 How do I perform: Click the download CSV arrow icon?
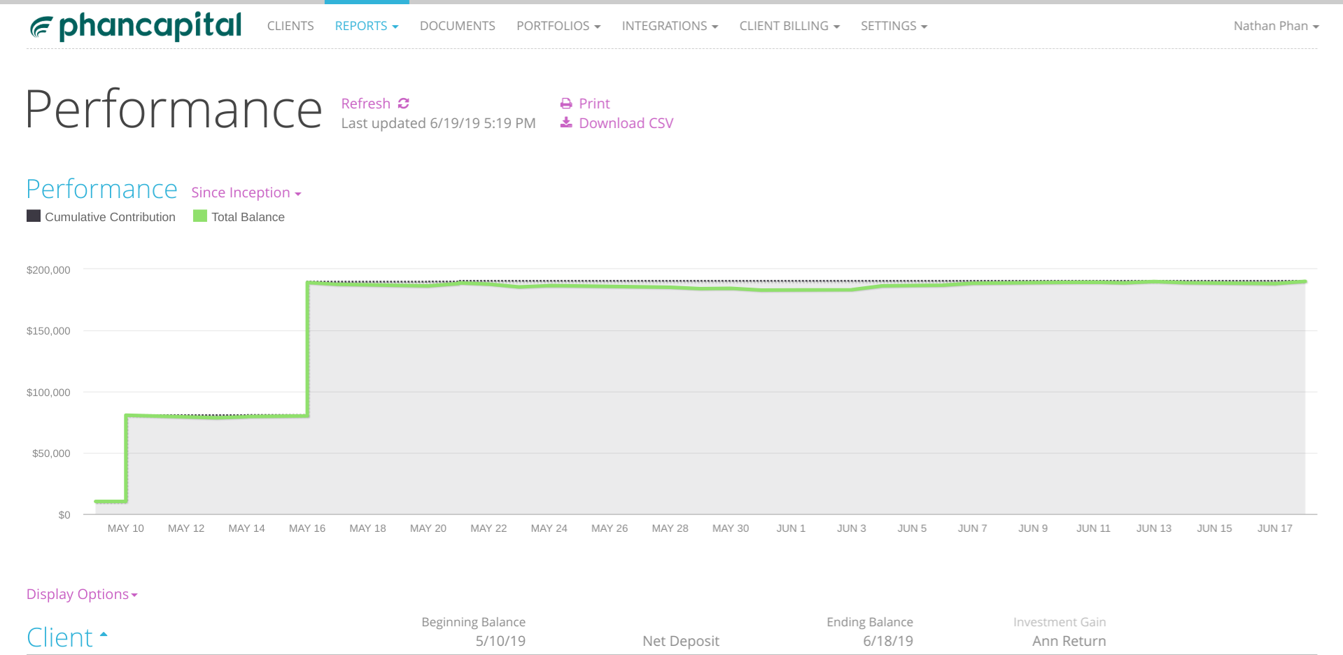[566, 123]
